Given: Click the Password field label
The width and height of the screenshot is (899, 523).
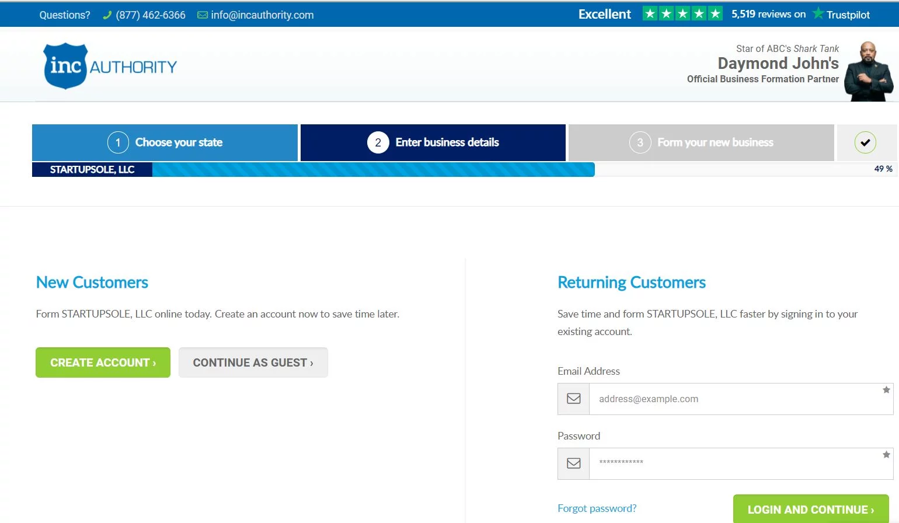Looking at the screenshot, I should 579,436.
